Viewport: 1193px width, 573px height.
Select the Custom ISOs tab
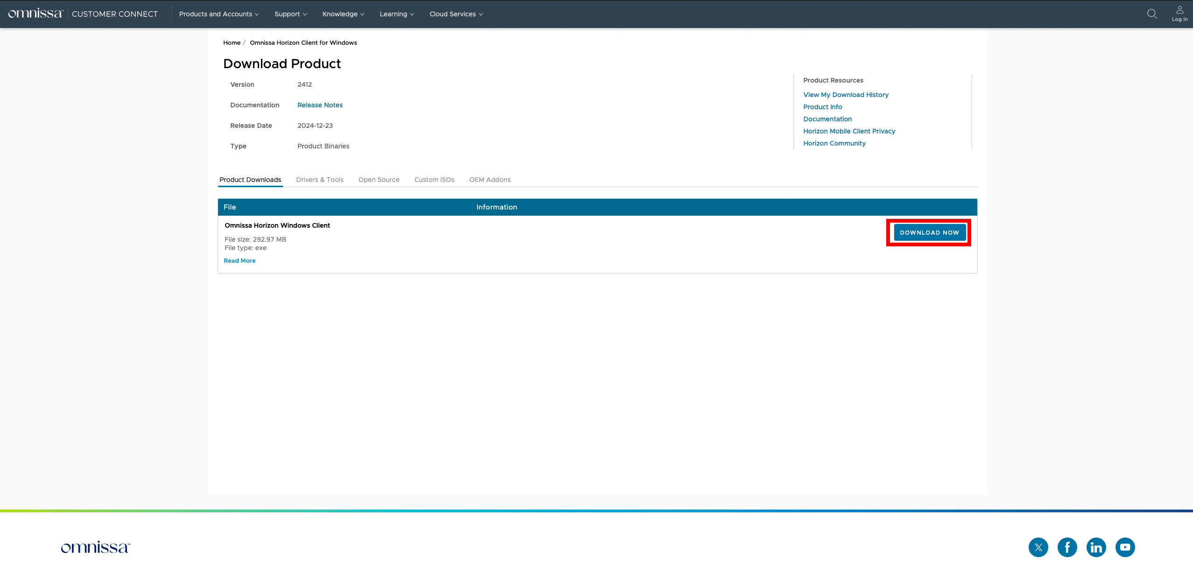pos(434,180)
